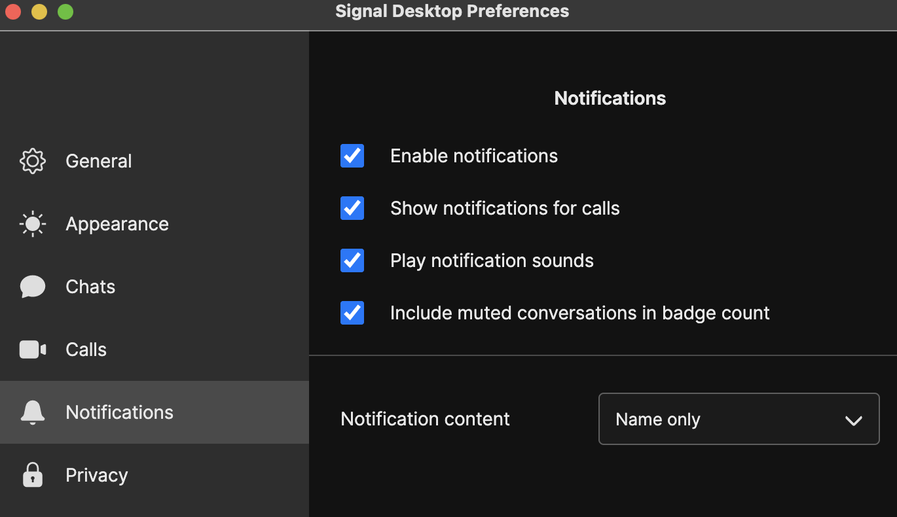Click the Notifications bell icon
This screenshot has width=897, height=517.
(31, 412)
